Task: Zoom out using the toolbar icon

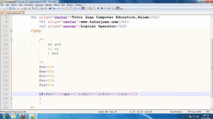Action: [x=63, y=8]
